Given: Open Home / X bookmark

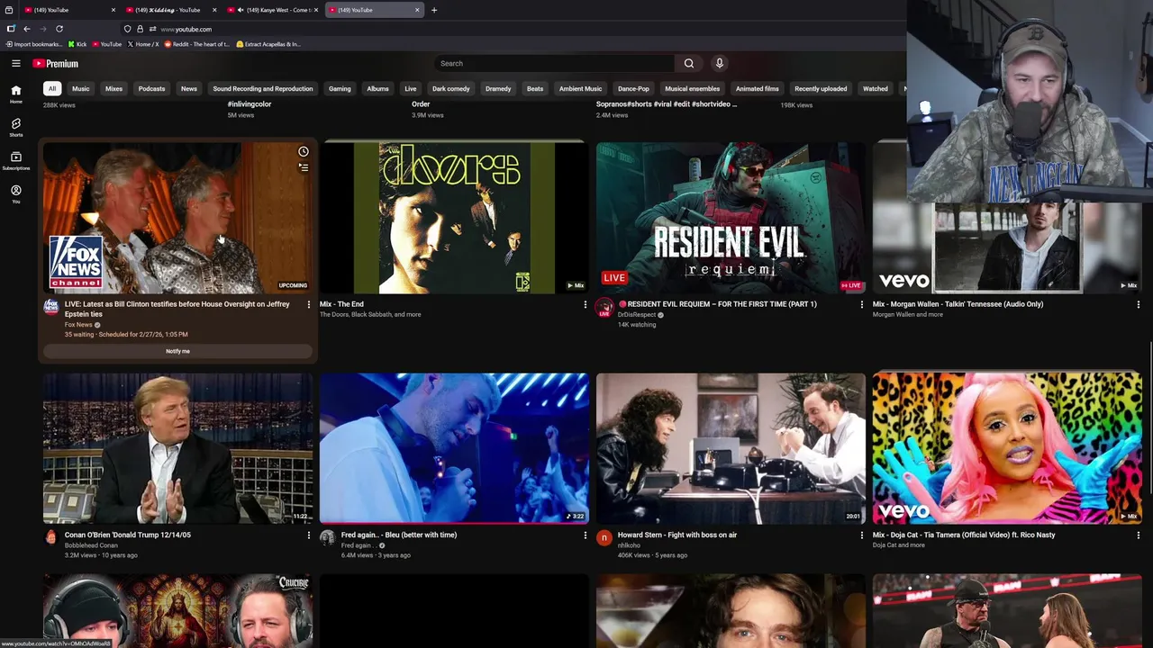Looking at the screenshot, I should (143, 44).
